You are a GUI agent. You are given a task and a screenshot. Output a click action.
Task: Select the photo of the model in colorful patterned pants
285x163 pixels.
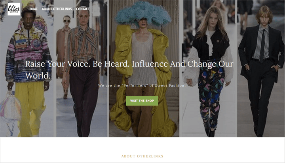[x=208, y=69]
